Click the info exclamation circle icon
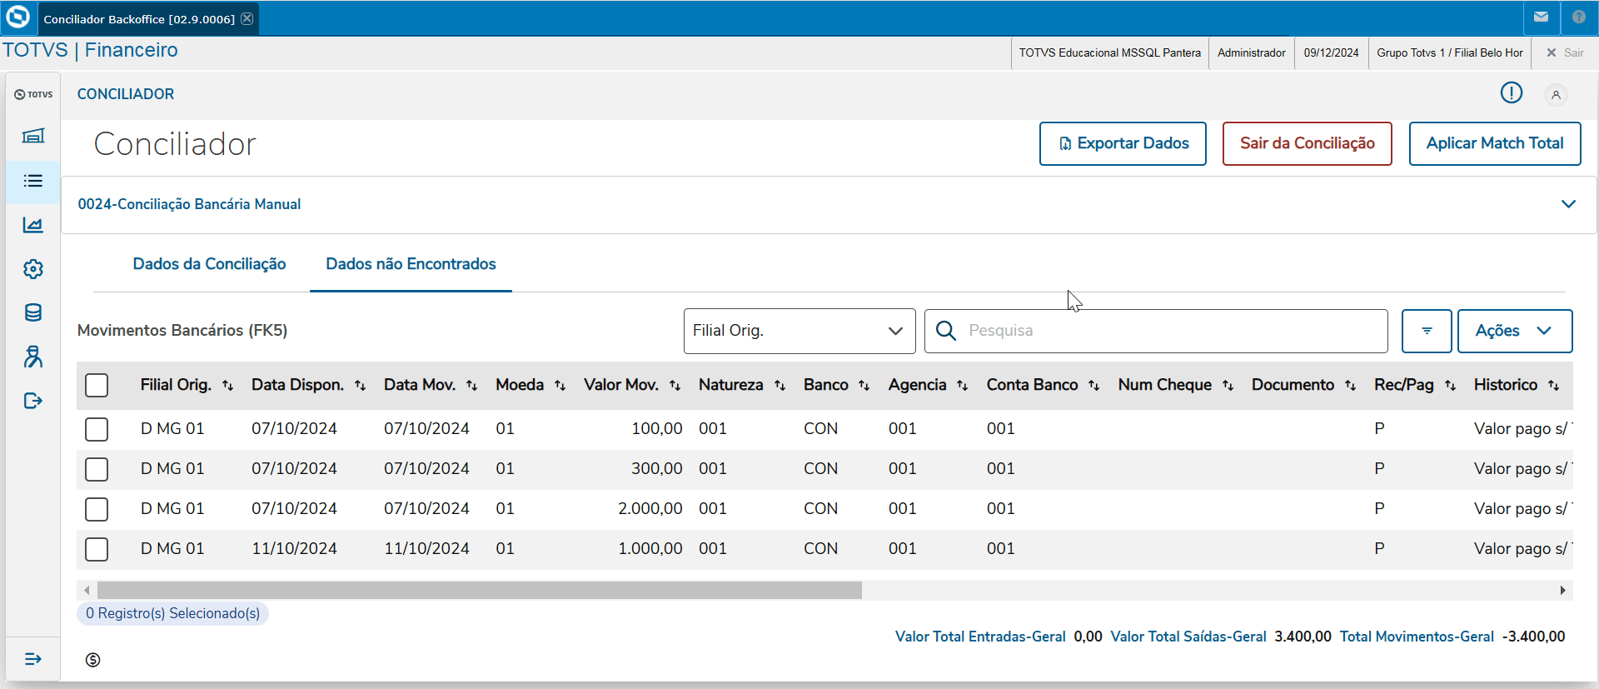1599x689 pixels. [x=1512, y=93]
